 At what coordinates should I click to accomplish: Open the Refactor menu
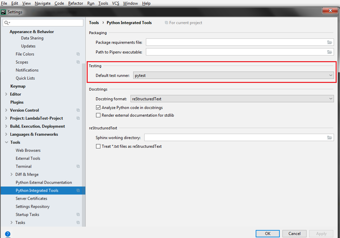75,3
